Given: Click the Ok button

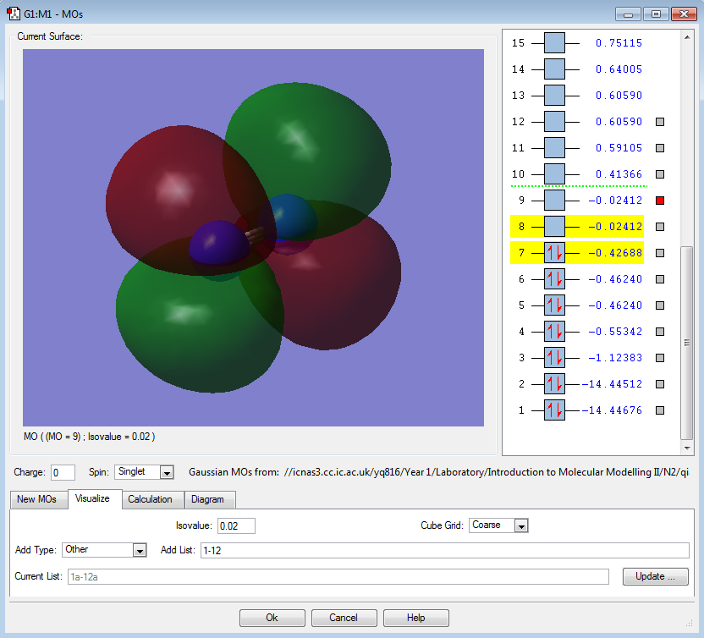Looking at the screenshot, I should [x=272, y=618].
